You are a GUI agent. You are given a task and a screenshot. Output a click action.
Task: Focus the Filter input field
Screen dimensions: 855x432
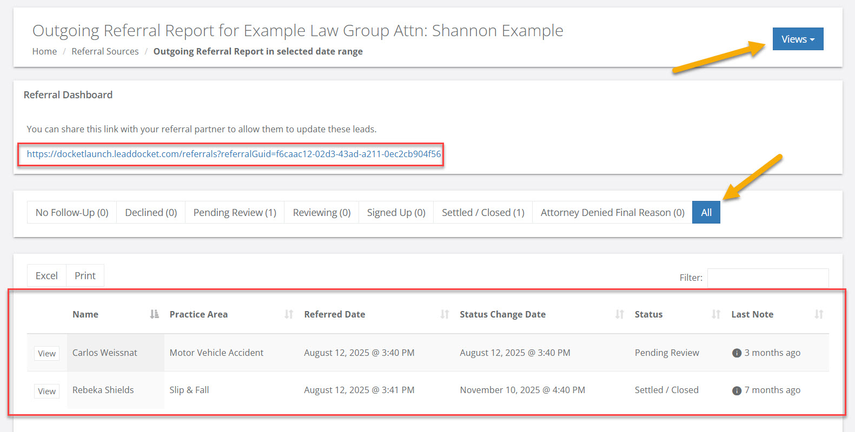click(768, 278)
